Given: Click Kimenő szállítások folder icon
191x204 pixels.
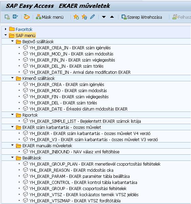Looking at the screenshot, I should (18, 78).
